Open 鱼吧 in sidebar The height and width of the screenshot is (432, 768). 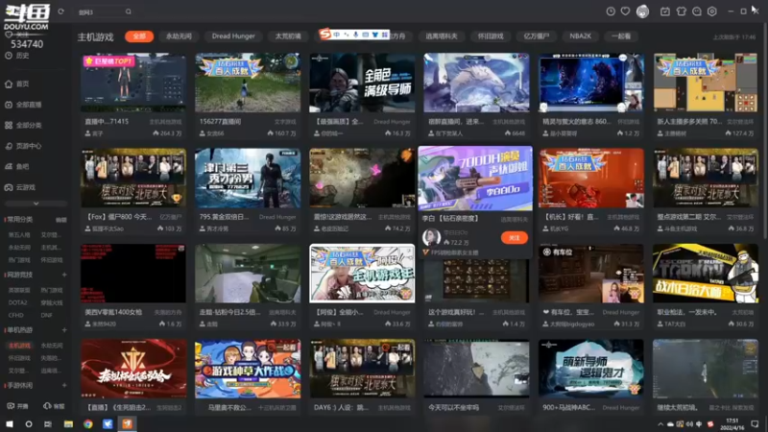17,166
